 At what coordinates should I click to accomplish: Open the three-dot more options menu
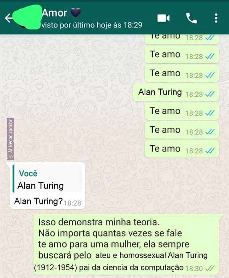point(216,18)
